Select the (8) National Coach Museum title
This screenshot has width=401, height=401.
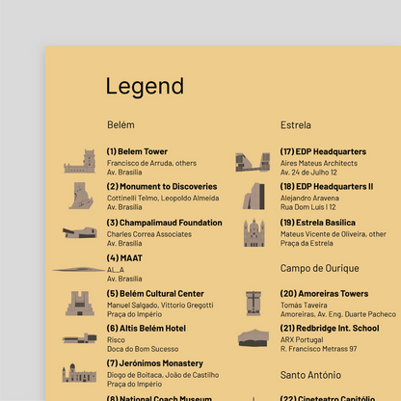[159, 398]
